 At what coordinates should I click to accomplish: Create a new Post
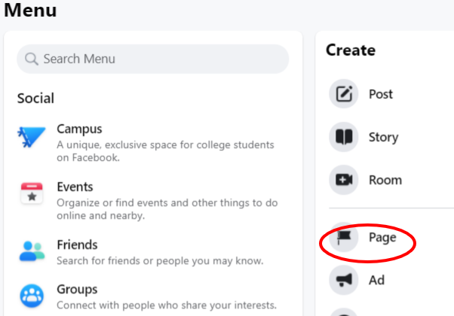(x=381, y=94)
